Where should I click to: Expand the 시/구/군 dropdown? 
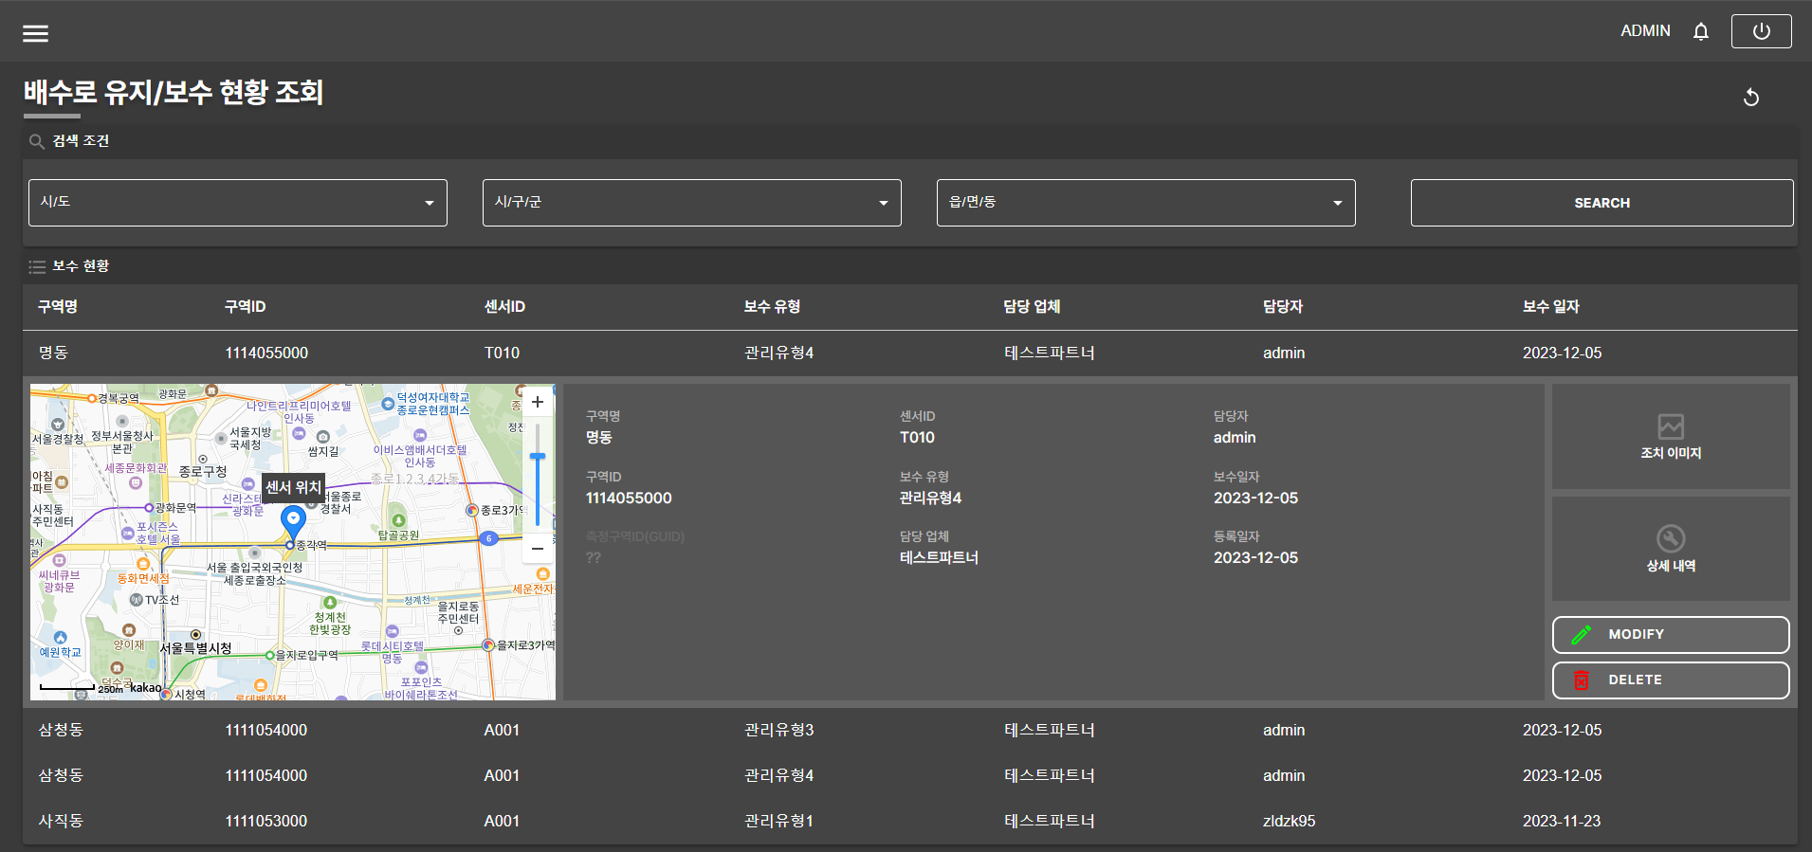pyautogui.click(x=692, y=203)
